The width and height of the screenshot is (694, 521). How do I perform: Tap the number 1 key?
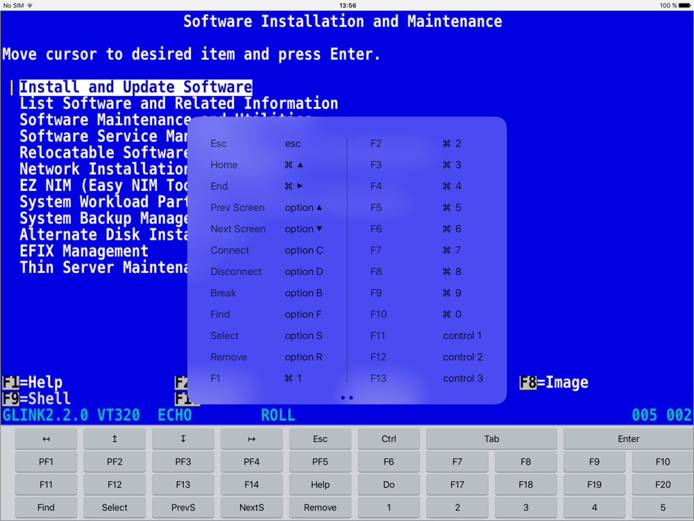point(389,508)
